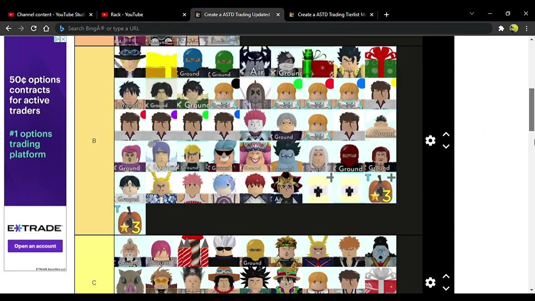Close the Channel content tab
535x301 pixels.
pos(91,15)
